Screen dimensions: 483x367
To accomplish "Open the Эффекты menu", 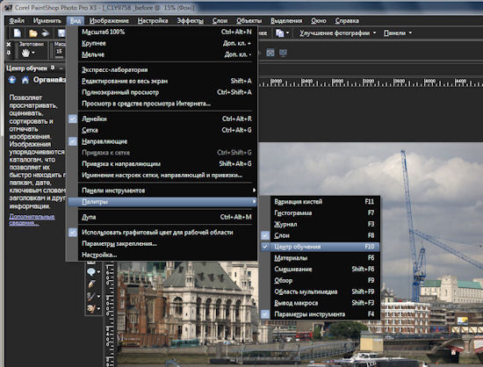I will [x=190, y=20].
